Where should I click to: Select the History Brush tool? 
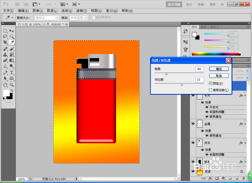(12, 55)
